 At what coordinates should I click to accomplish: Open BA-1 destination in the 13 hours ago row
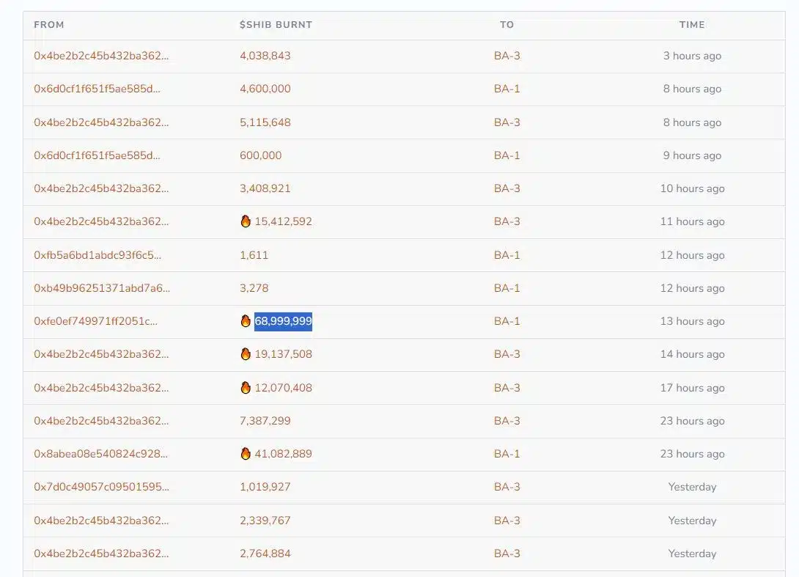click(507, 321)
